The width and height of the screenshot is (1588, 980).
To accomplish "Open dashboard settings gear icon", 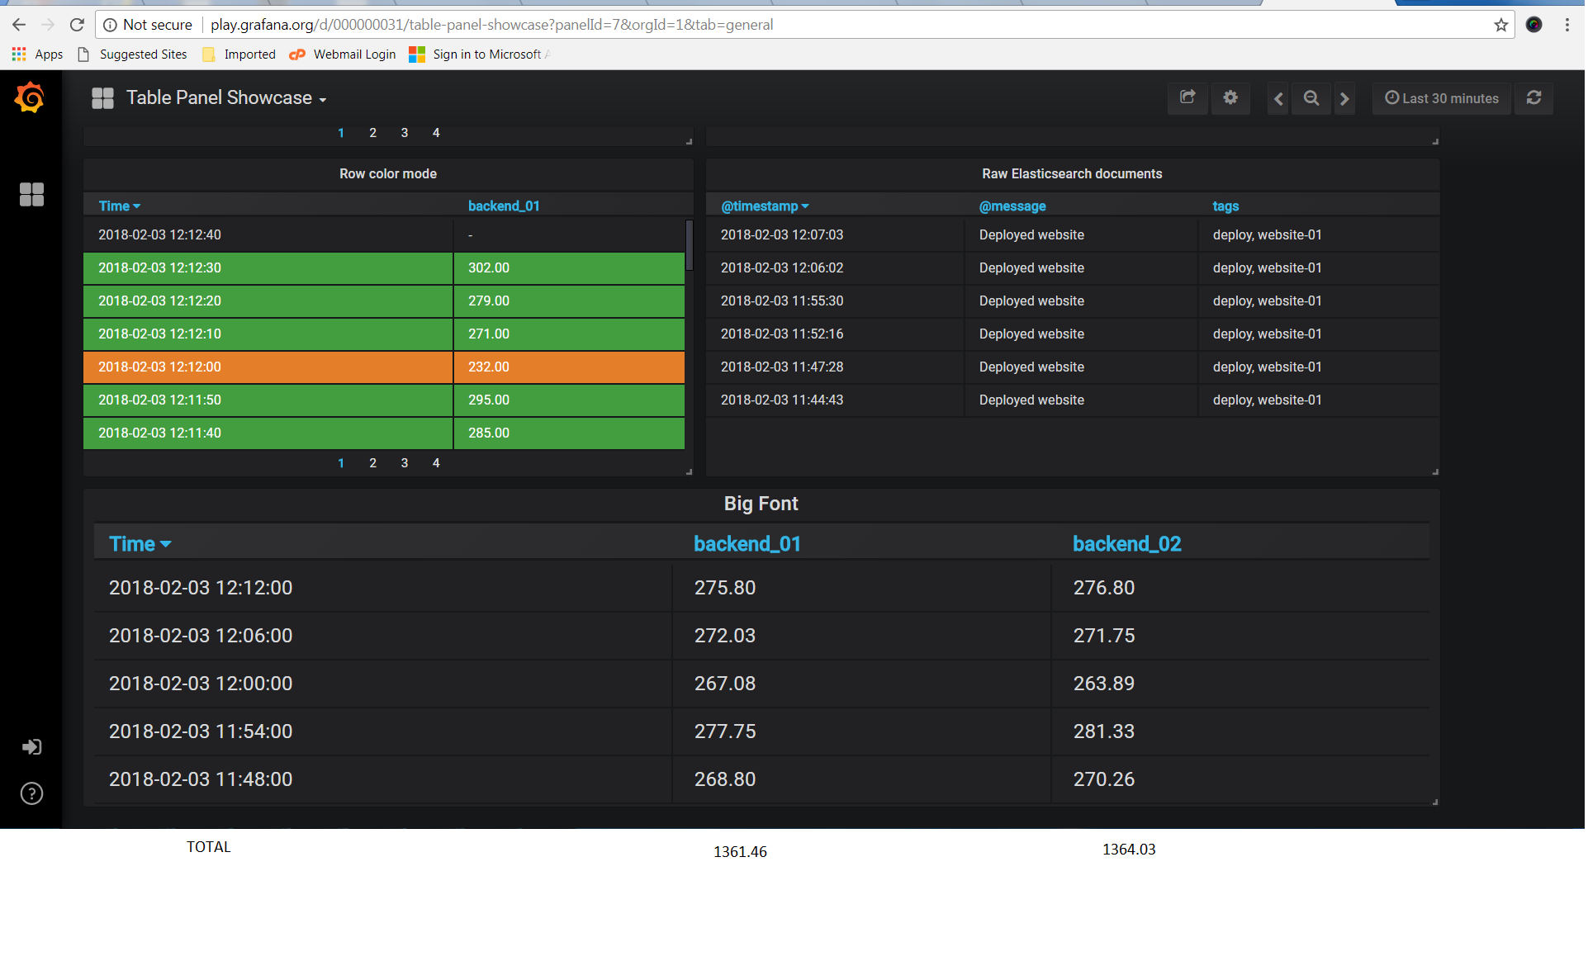I will click(1230, 98).
